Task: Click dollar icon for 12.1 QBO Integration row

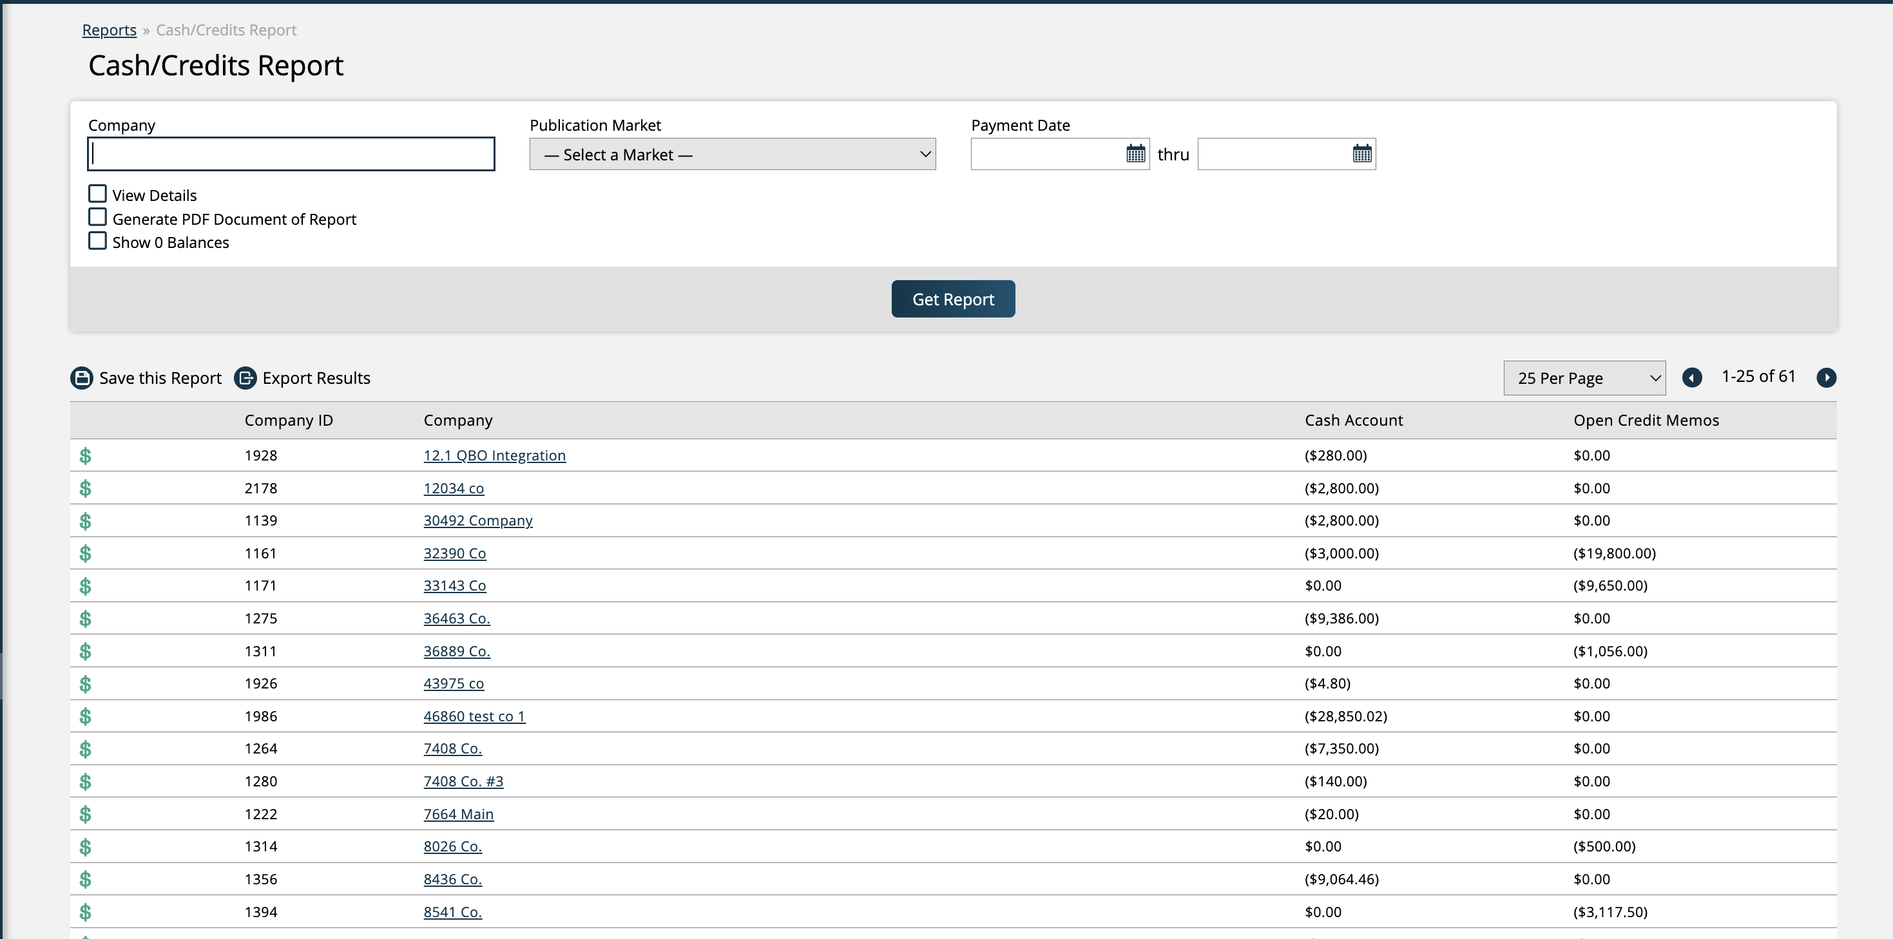Action: point(85,455)
